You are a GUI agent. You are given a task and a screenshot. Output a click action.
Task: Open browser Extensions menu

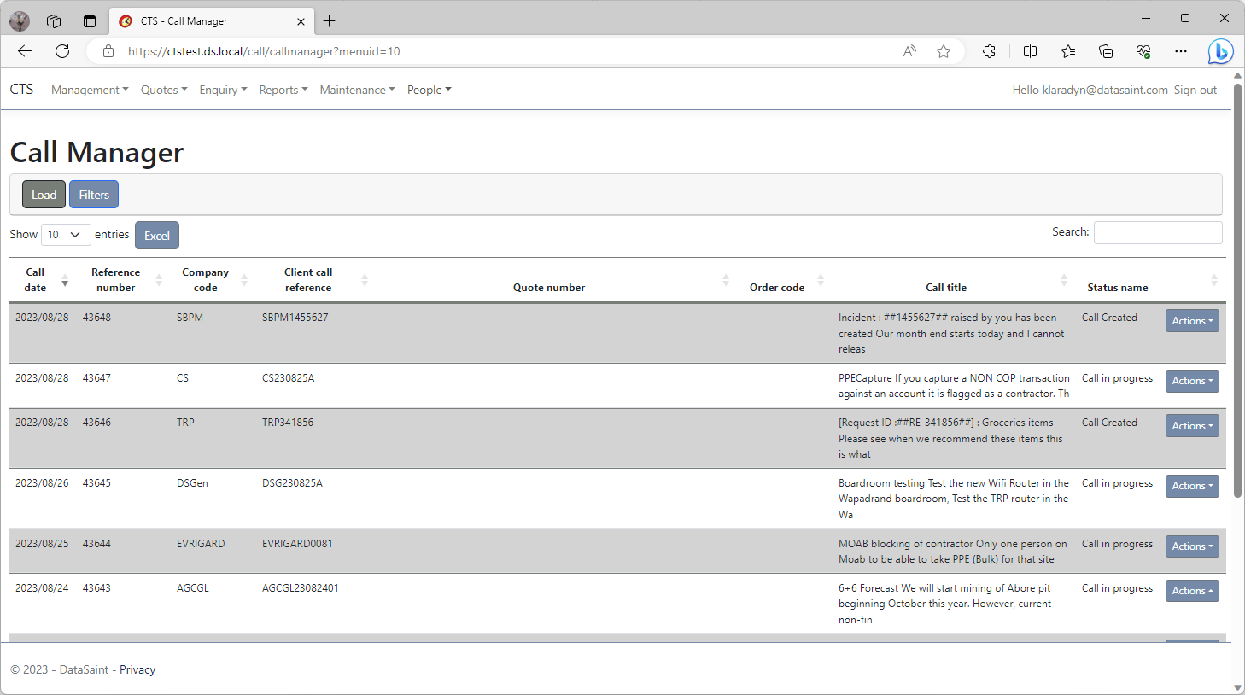[x=989, y=51]
